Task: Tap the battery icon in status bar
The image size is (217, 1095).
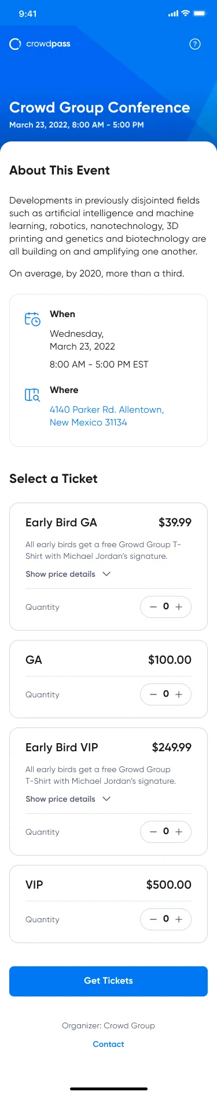Action: point(200,13)
